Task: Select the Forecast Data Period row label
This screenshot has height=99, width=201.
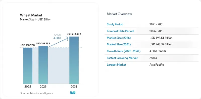Action: [x=120, y=31]
